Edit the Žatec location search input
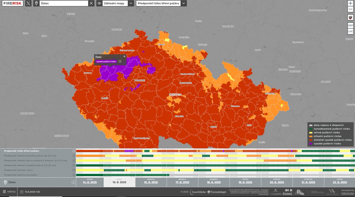Screen dimensions: 355x197 click(63, 3)
